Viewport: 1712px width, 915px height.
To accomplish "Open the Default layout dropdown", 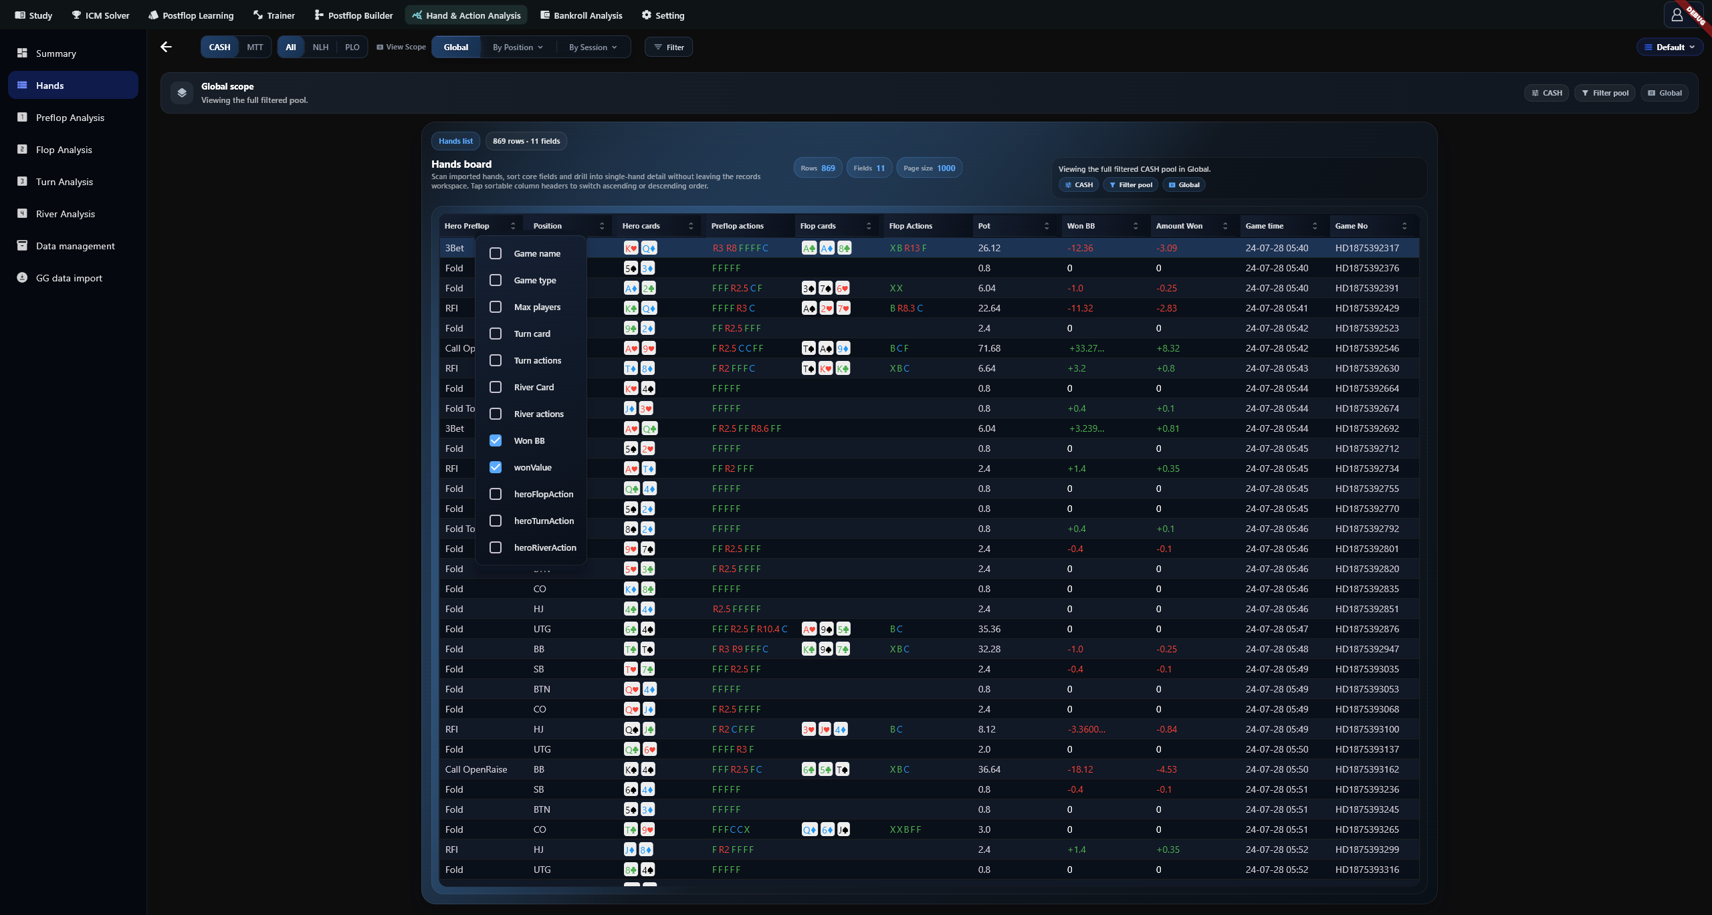I will click(x=1669, y=47).
